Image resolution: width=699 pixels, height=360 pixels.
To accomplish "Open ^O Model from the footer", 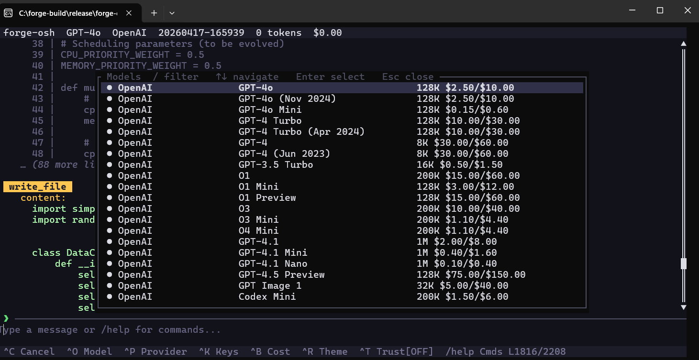I will tap(89, 352).
